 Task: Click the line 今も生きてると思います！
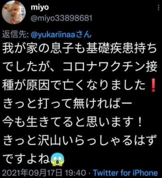72,122
